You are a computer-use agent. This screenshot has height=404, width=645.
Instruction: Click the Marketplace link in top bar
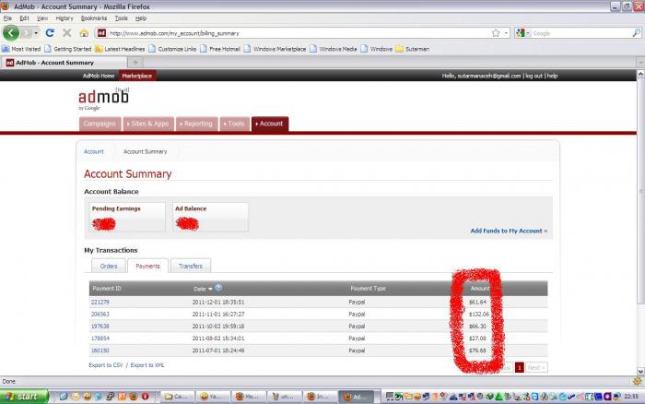[x=137, y=76]
